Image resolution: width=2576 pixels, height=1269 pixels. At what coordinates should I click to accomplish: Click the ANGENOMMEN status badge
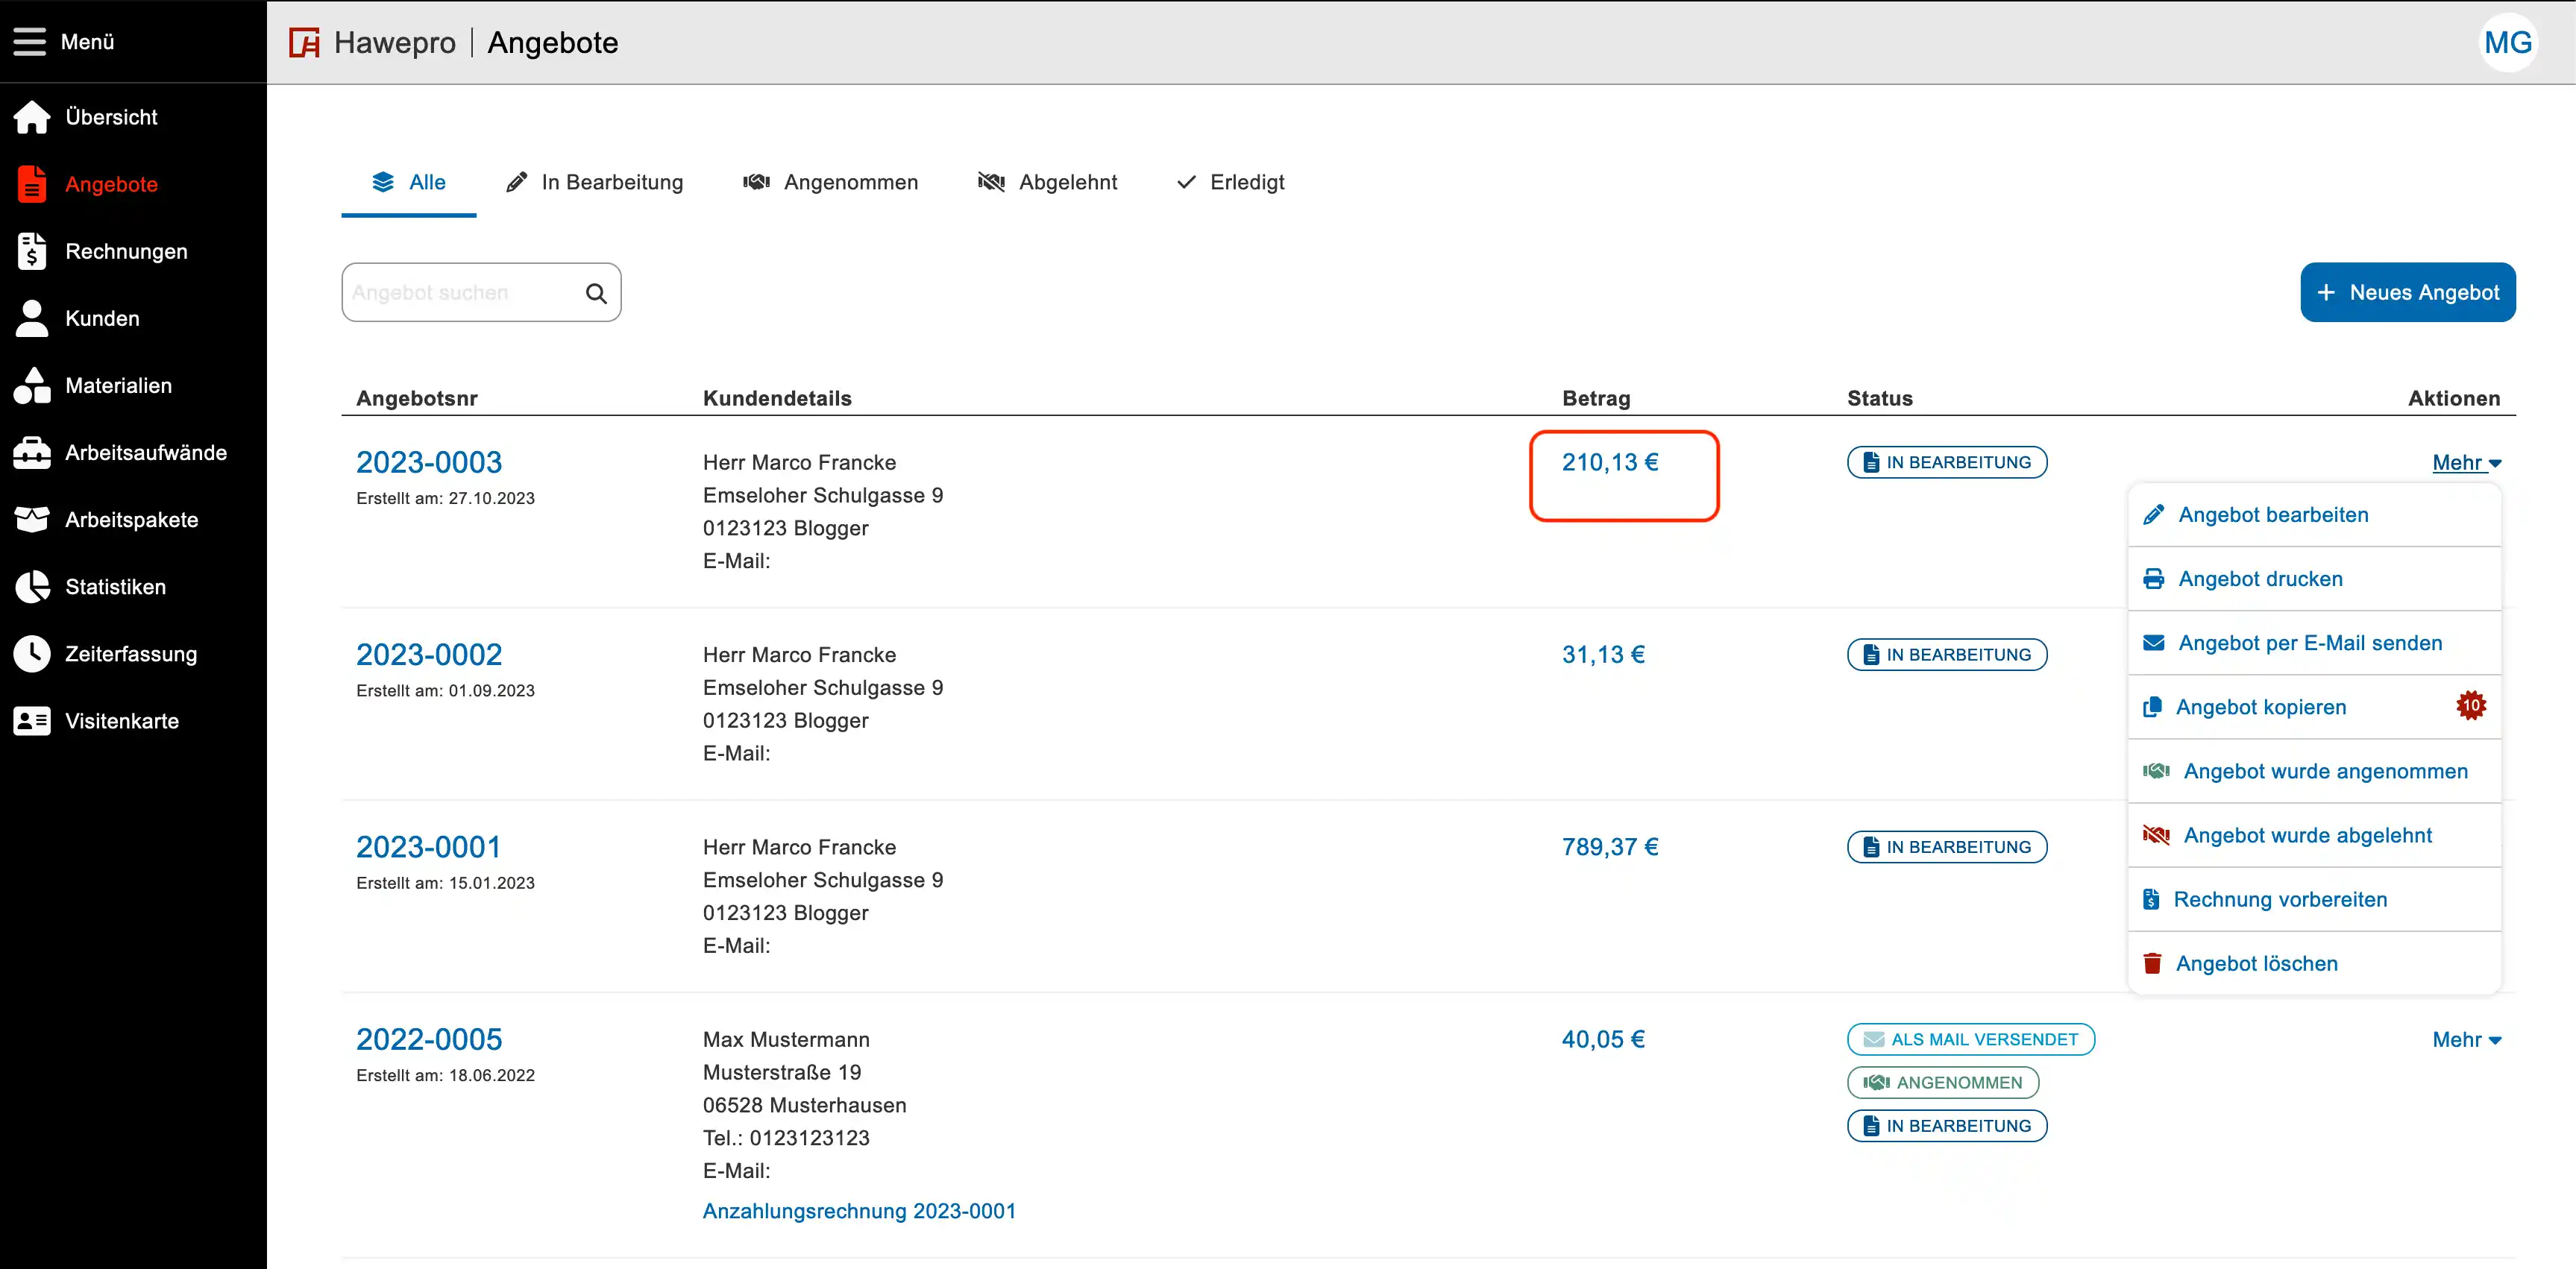click(x=1942, y=1083)
